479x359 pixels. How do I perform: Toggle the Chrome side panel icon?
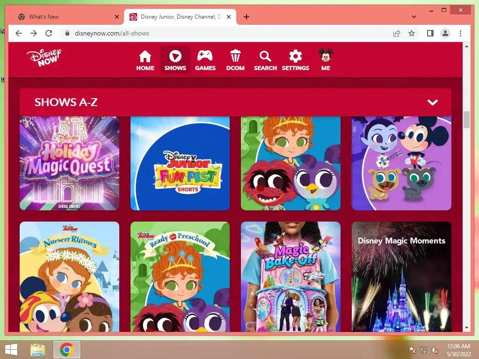pos(430,33)
